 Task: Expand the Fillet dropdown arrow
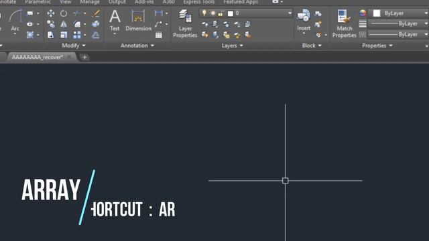[85, 24]
